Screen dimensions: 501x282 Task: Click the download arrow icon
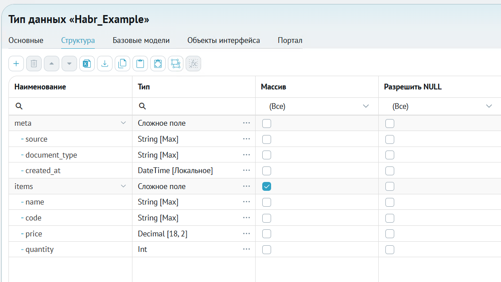(x=105, y=64)
